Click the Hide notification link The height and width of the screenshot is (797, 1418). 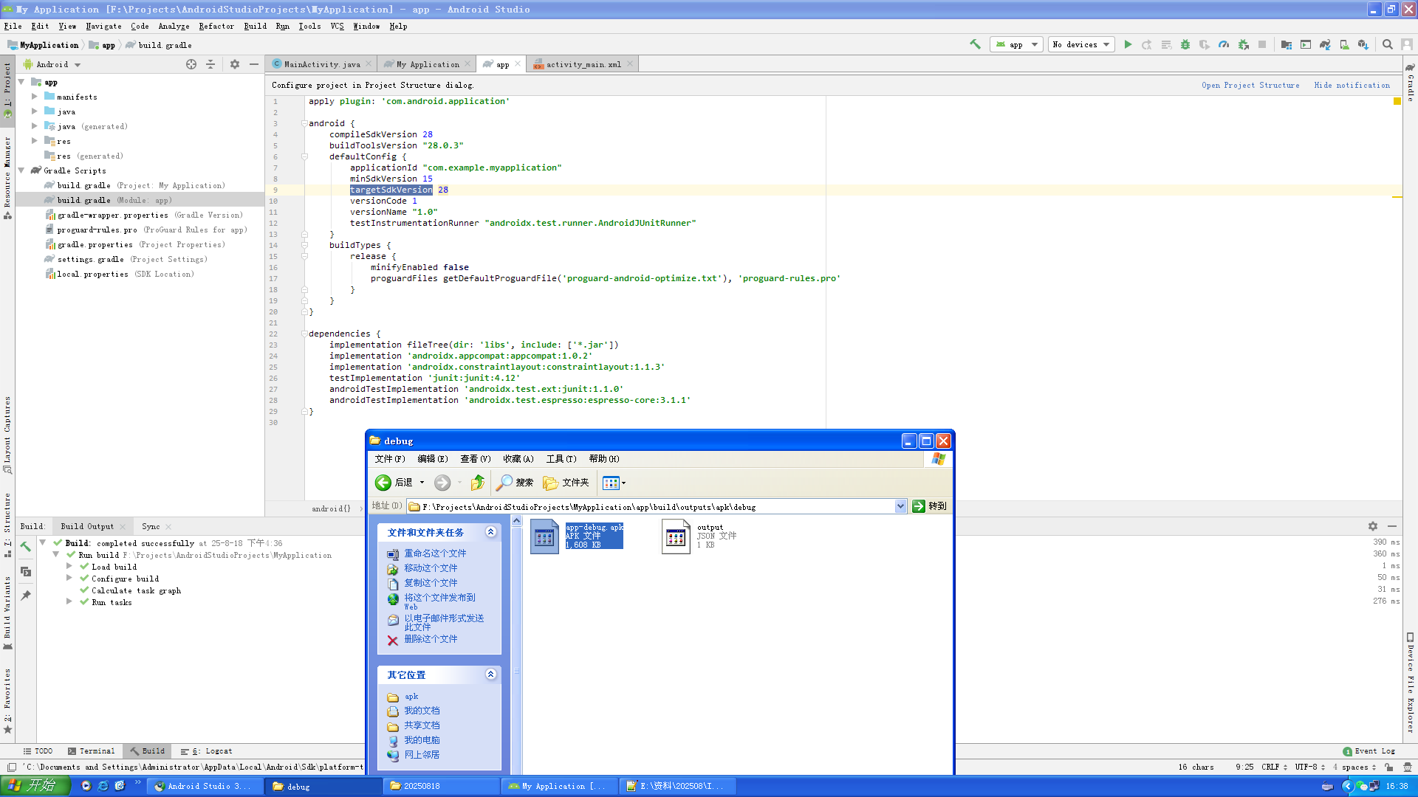click(x=1352, y=85)
